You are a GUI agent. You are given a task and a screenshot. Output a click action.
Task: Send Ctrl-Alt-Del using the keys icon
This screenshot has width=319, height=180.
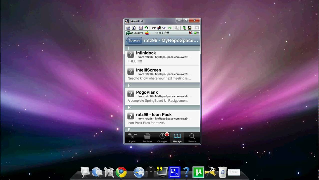pos(154,28)
